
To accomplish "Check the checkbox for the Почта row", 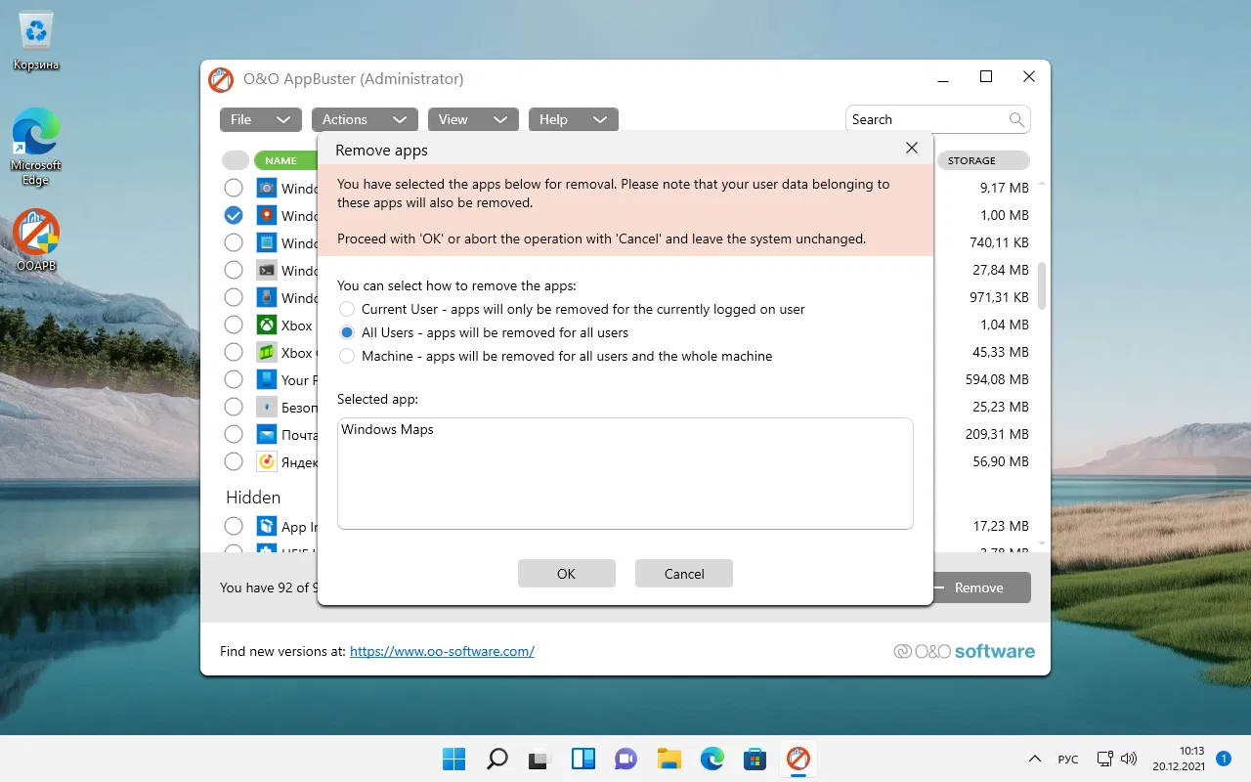I will click(234, 434).
